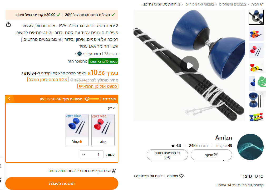Select the 2pcs Red color option

103,130
